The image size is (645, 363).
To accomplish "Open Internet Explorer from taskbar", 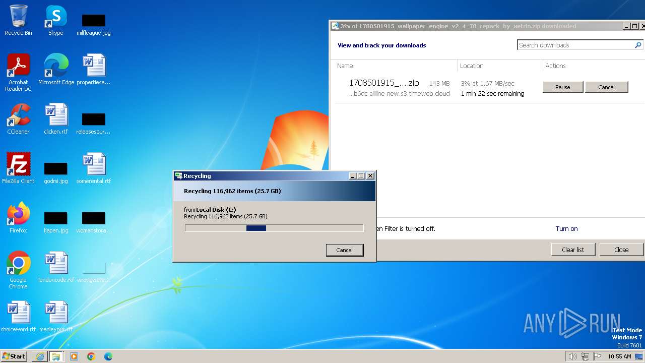I will click(40, 356).
